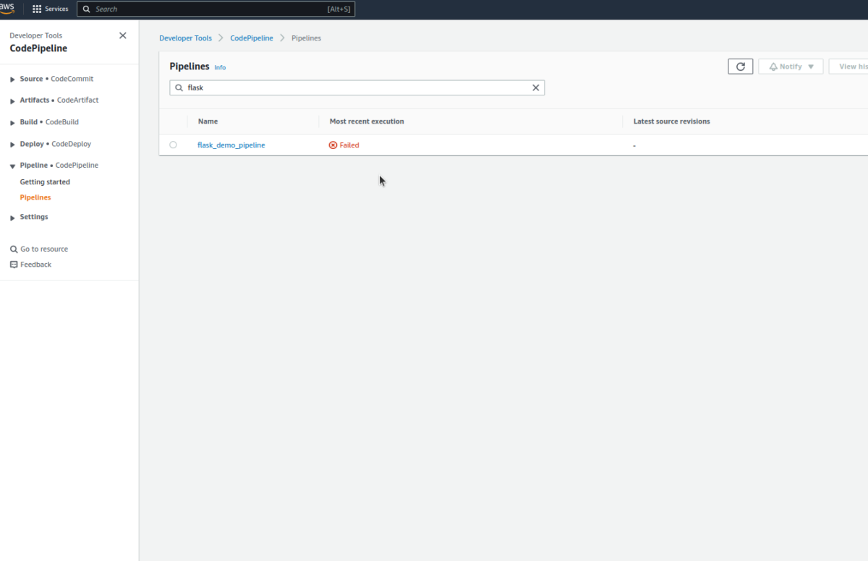Open the Feedback icon in sidebar
This screenshot has width=868, height=561.
click(x=12, y=264)
